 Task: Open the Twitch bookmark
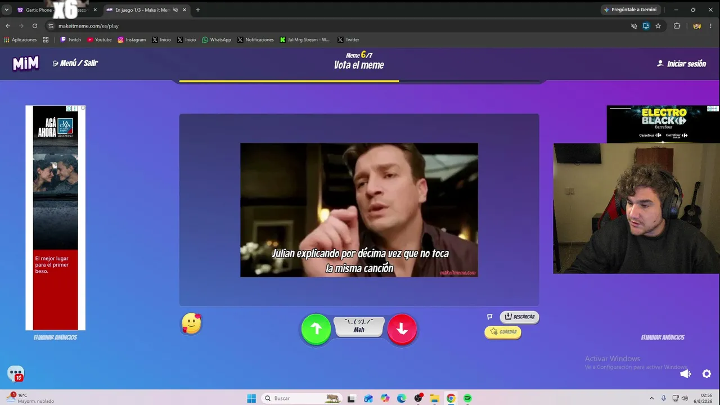point(70,40)
